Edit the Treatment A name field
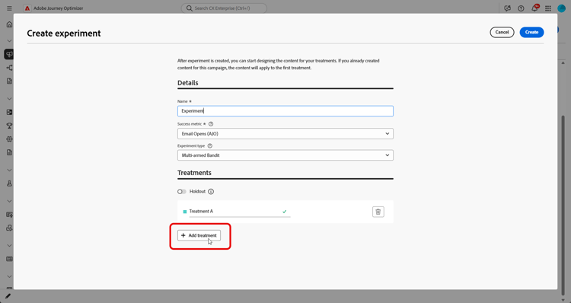Viewport: 571px width, 303px height. 240,212
